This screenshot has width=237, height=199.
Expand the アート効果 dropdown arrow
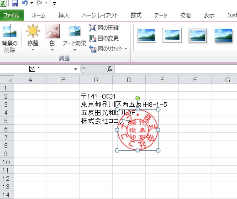pos(74,50)
